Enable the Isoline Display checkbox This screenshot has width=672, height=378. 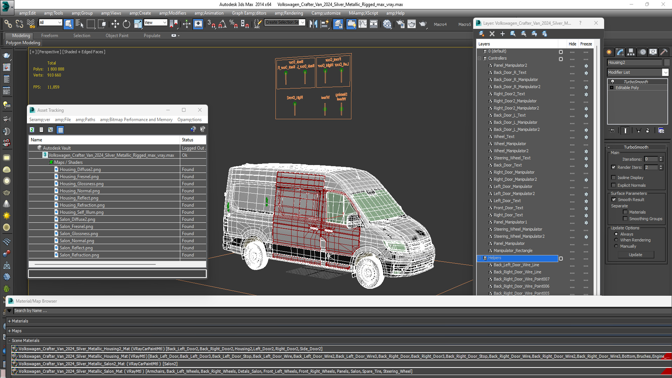pyautogui.click(x=613, y=177)
